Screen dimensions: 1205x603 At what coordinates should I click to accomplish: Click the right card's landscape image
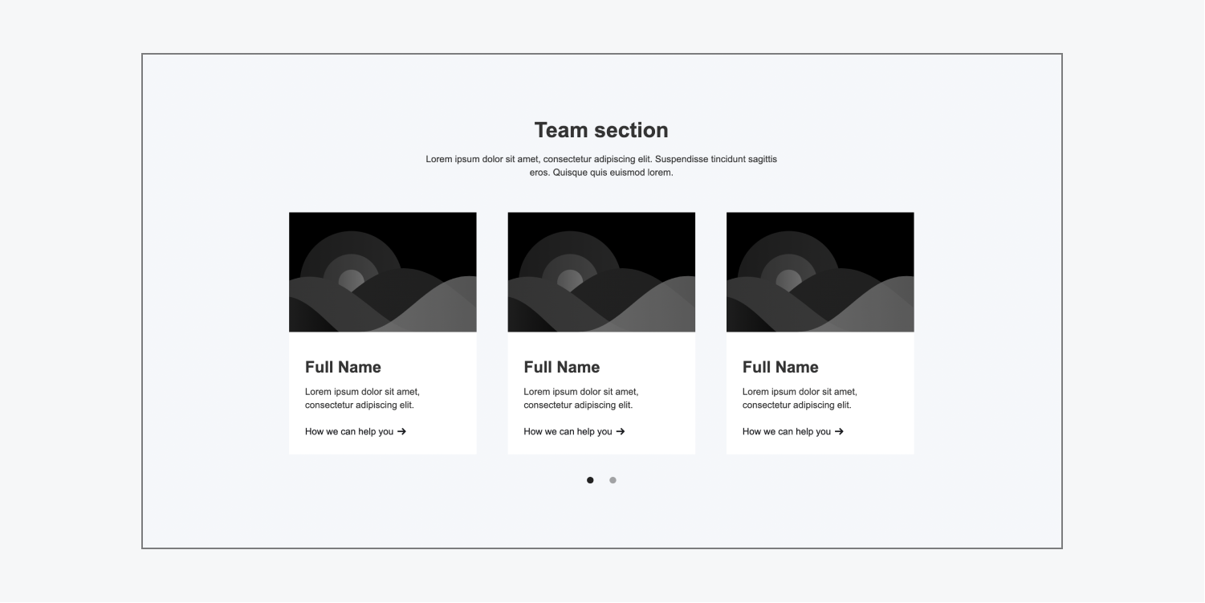point(820,272)
